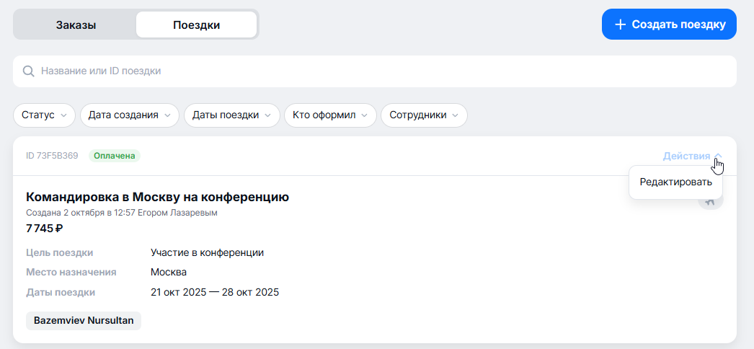The width and height of the screenshot is (754, 349).
Task: Open the Кто оформил filter dropdown
Action: coord(330,115)
